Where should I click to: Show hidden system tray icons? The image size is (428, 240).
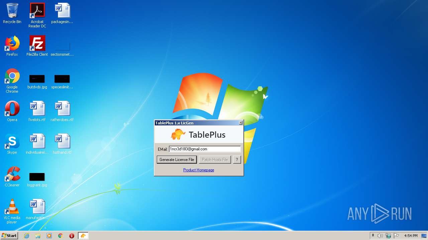[x=373, y=236]
